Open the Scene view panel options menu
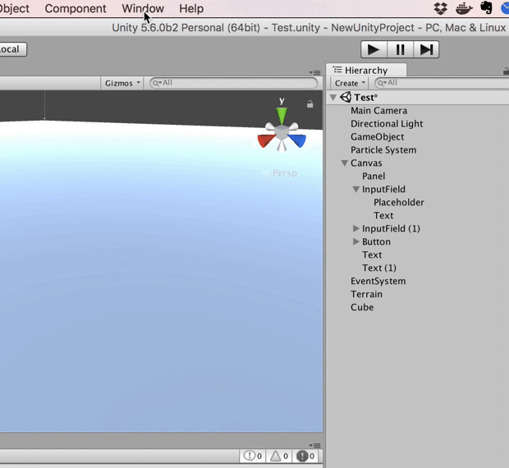The width and height of the screenshot is (509, 468). [x=315, y=72]
